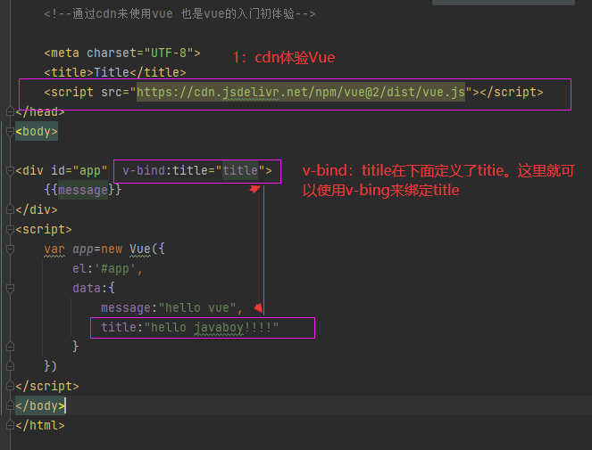The width and height of the screenshot is (592, 450).
Task: Click the HTML comment about cdn vue
Action: click(x=179, y=14)
